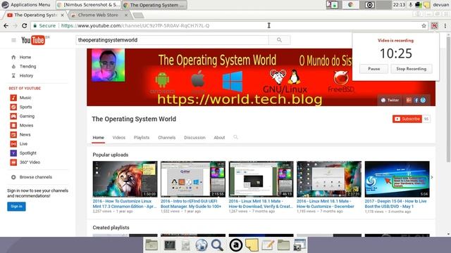Open the channel About tab
Viewport: 451px width, 253px height.
[219, 138]
